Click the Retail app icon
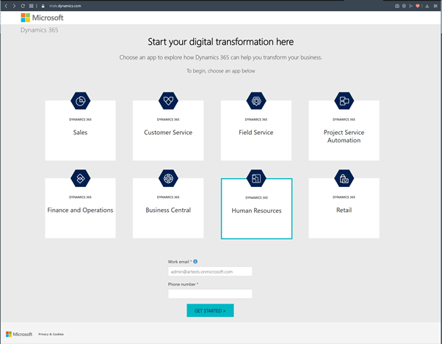This screenshot has height=344, width=442. [344, 178]
